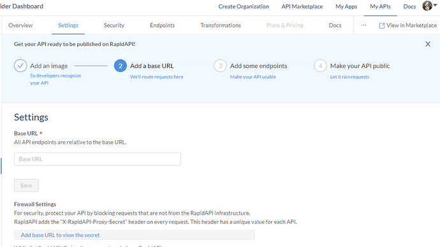
Task: Click the Get your API ready banner heading
Action: [x=75, y=44]
